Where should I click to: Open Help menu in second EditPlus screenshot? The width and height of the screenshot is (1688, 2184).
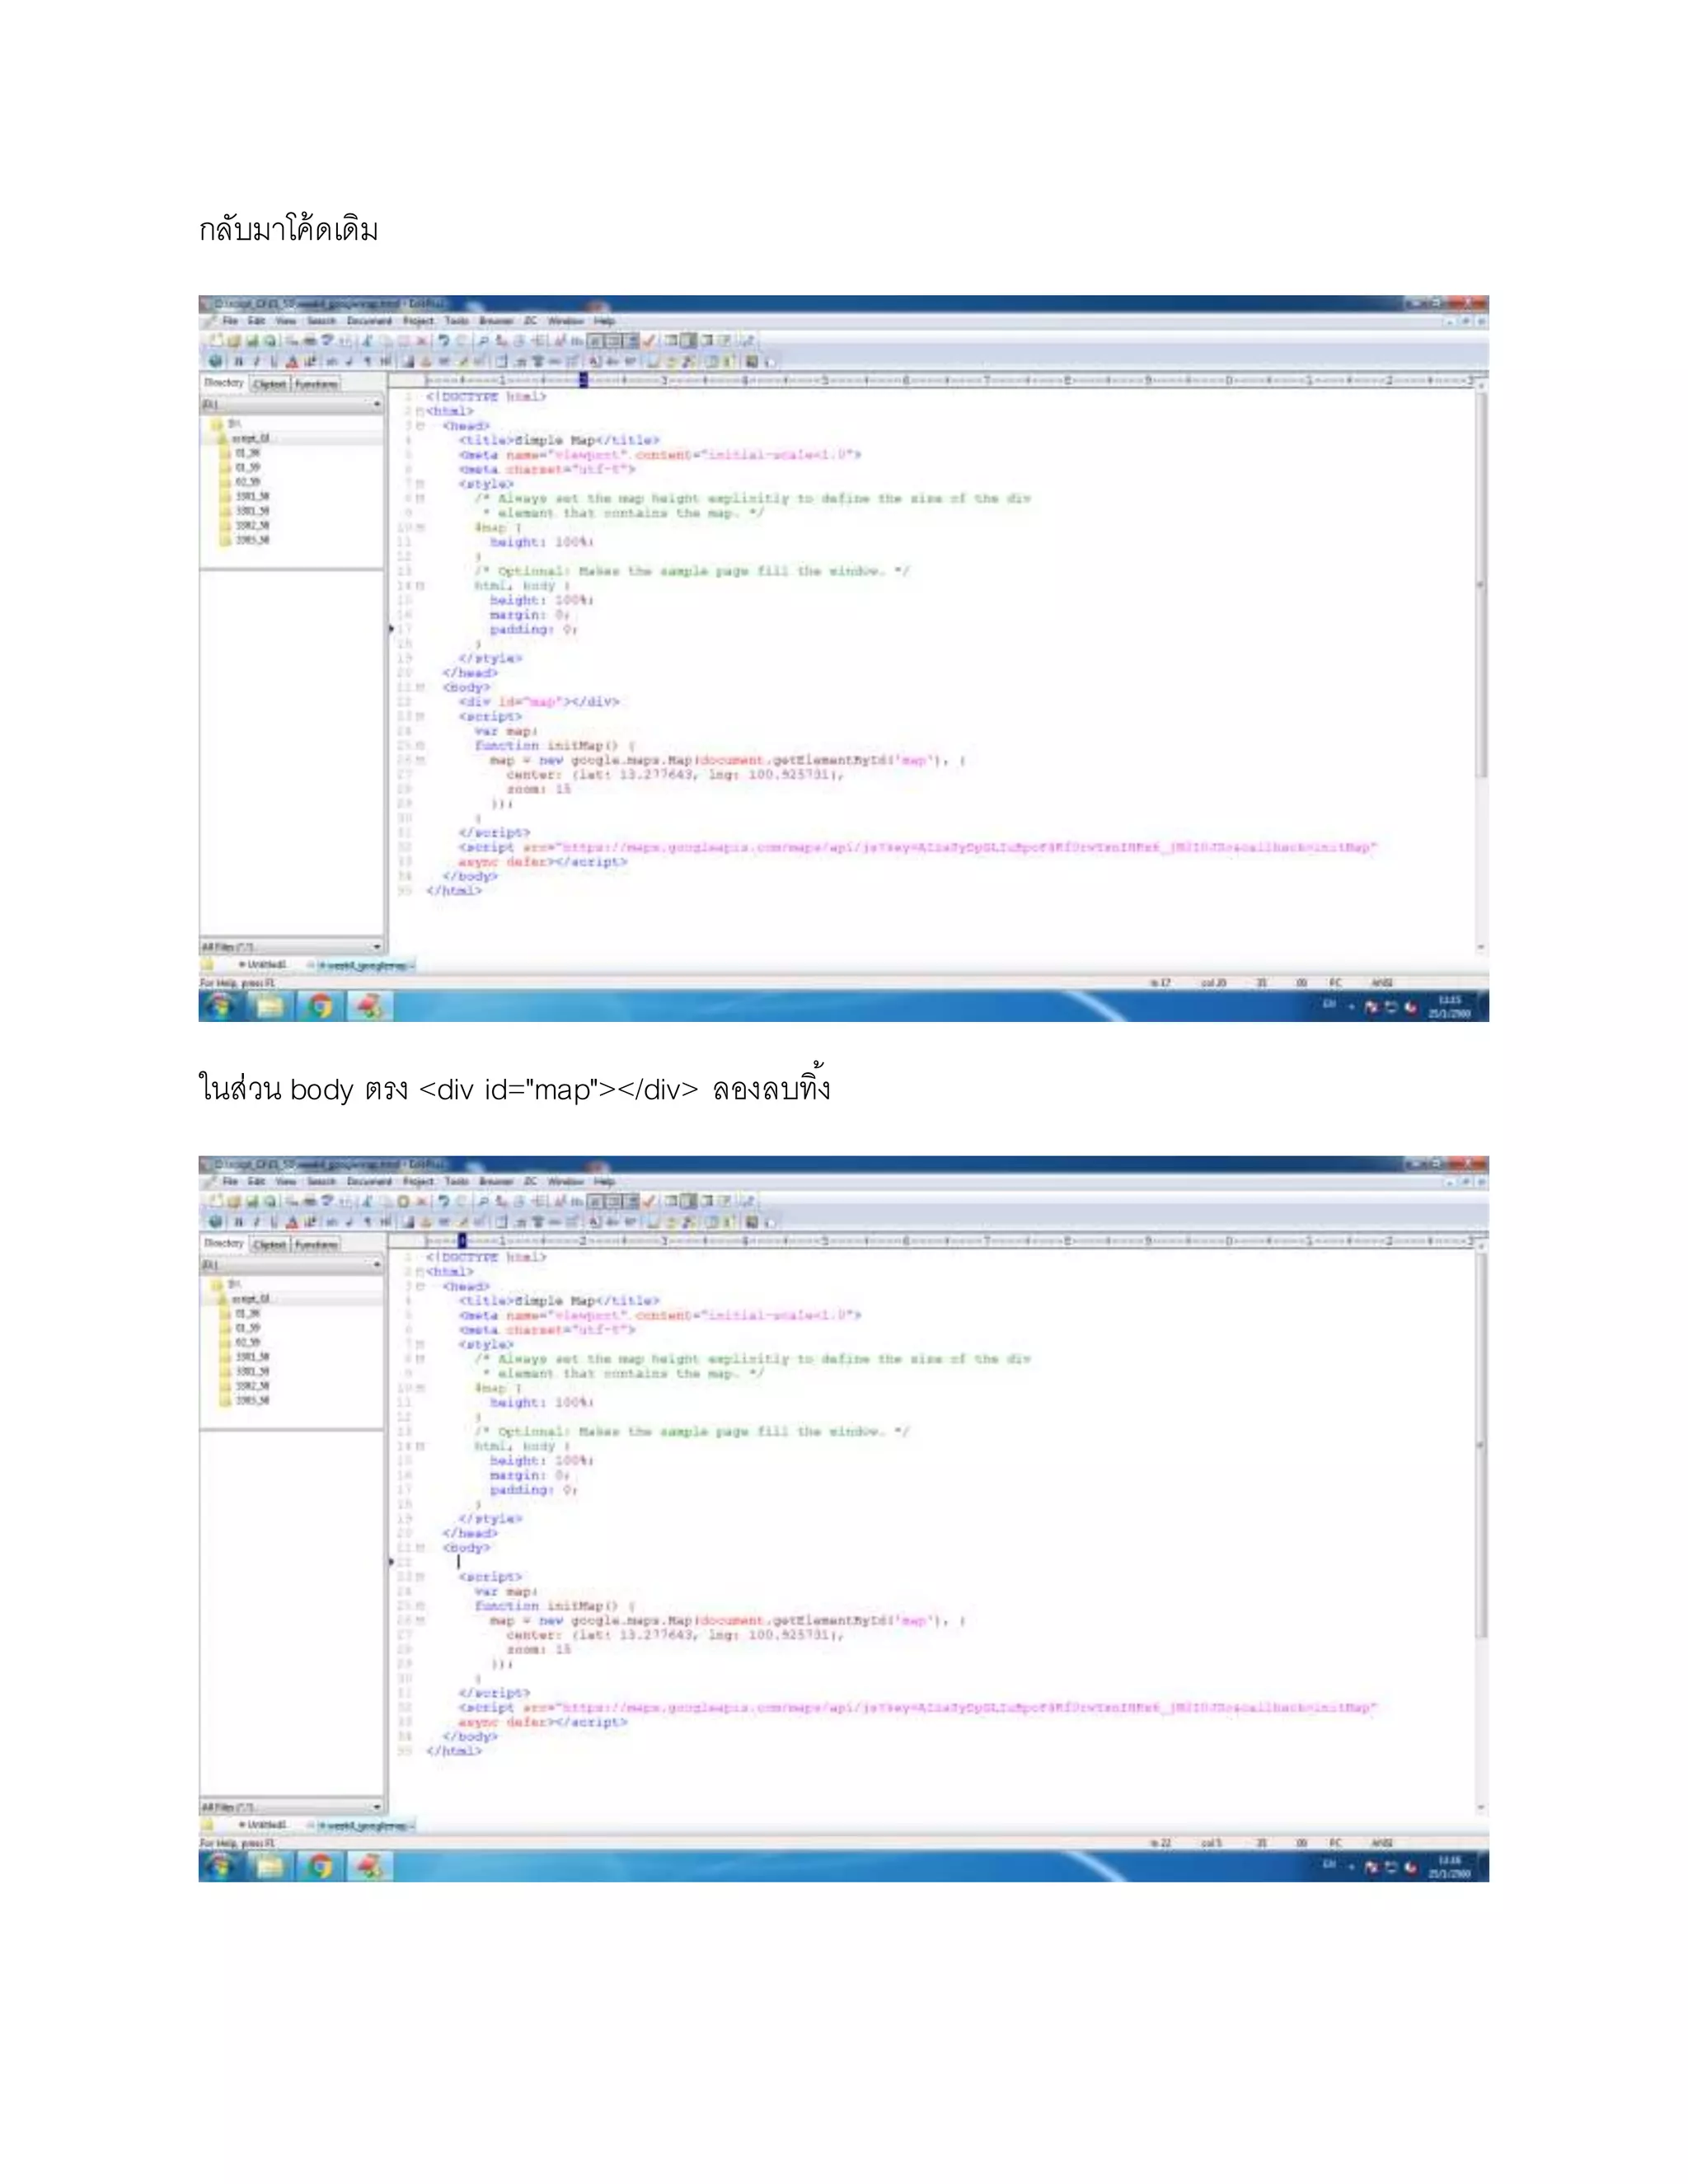coord(604,1181)
